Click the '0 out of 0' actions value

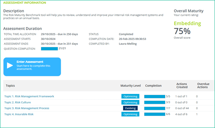[x=181, y=103]
